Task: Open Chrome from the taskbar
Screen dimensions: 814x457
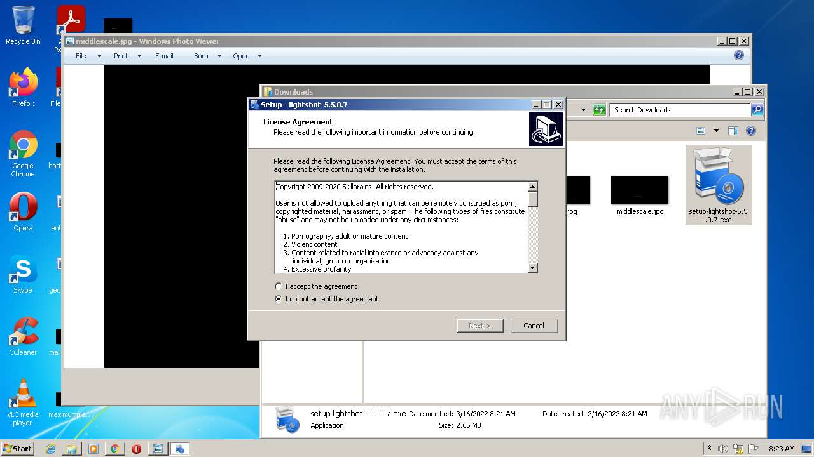Action: click(114, 449)
